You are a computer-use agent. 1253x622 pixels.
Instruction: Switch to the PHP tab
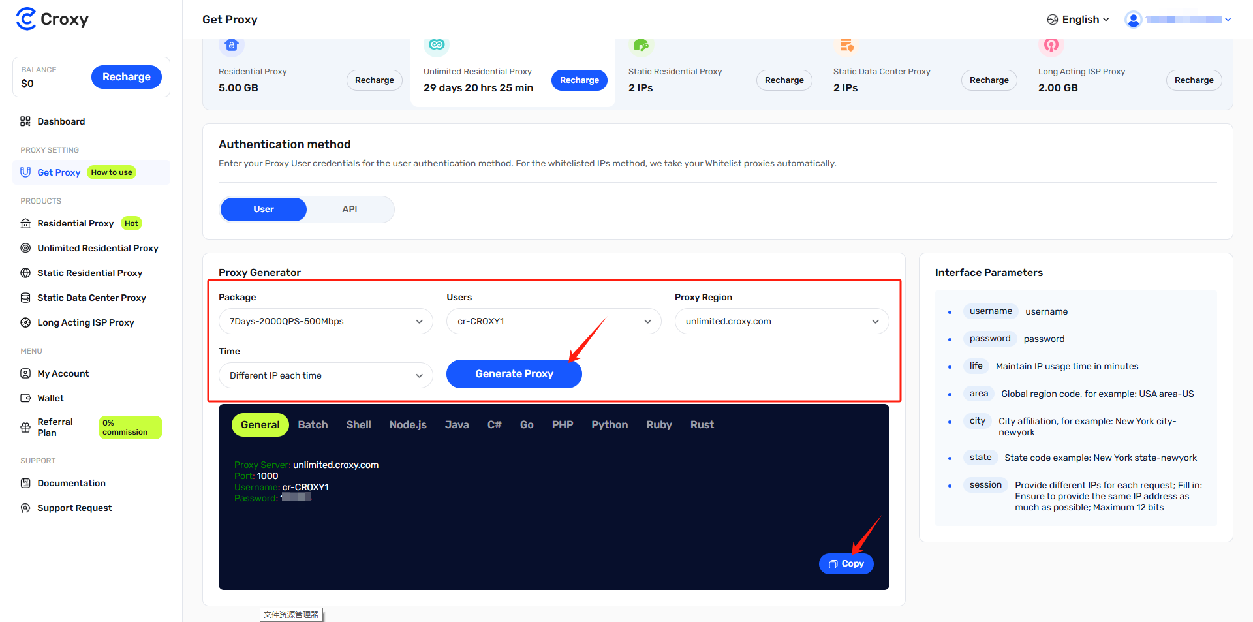[563, 425]
